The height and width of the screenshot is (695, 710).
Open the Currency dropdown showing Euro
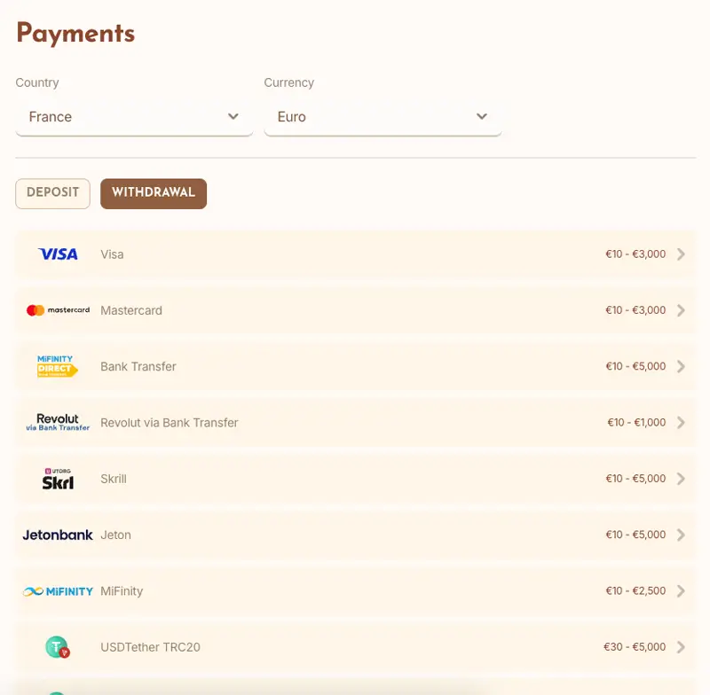tap(383, 117)
